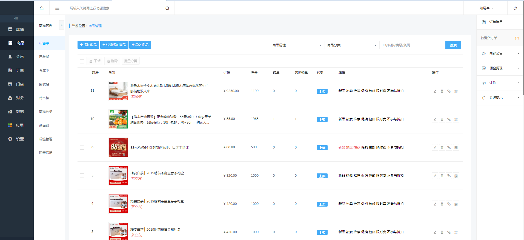Image resolution: width=524 pixels, height=240 pixels.
Task: Edit the 赣南脐橙 orange product
Action: pos(435,119)
